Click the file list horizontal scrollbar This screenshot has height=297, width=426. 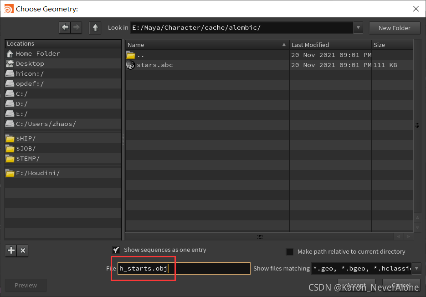(x=260, y=237)
